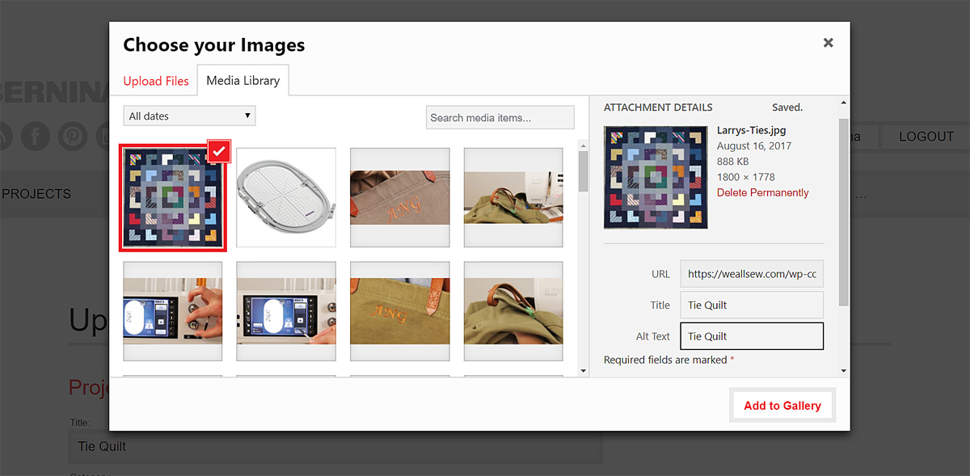Image resolution: width=970 pixels, height=476 pixels.
Task: Close the Choose your Images dialog
Action: coord(828,43)
